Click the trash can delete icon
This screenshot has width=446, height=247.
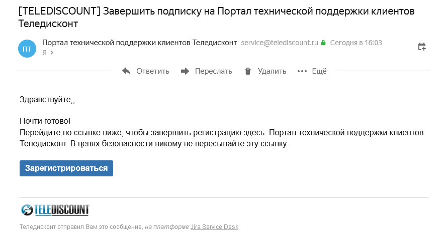click(248, 71)
